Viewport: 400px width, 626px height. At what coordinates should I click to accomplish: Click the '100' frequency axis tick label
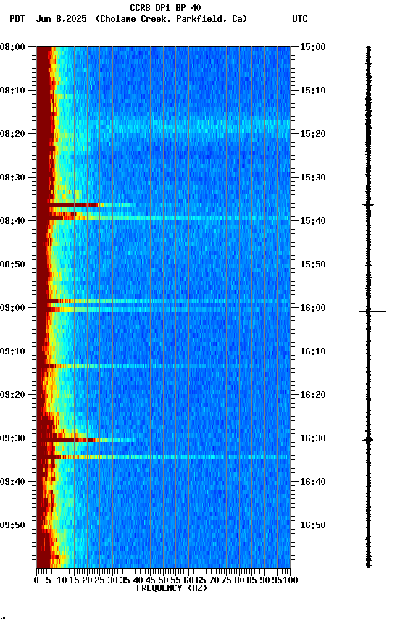[291, 580]
